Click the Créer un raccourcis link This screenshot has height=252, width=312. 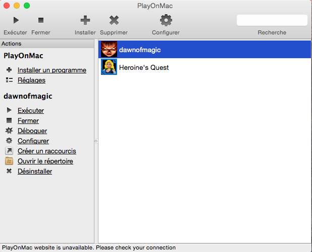(47, 151)
